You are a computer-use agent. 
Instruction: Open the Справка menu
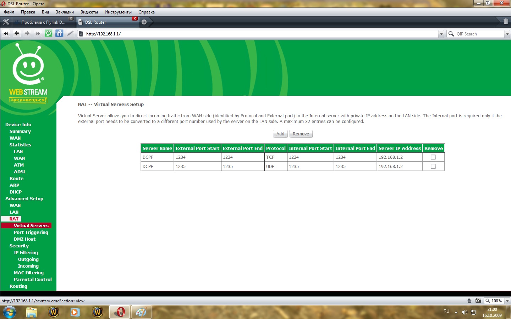(147, 12)
